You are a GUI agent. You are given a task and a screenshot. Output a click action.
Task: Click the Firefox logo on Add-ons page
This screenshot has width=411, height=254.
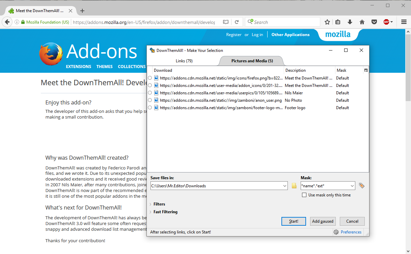pos(51,54)
